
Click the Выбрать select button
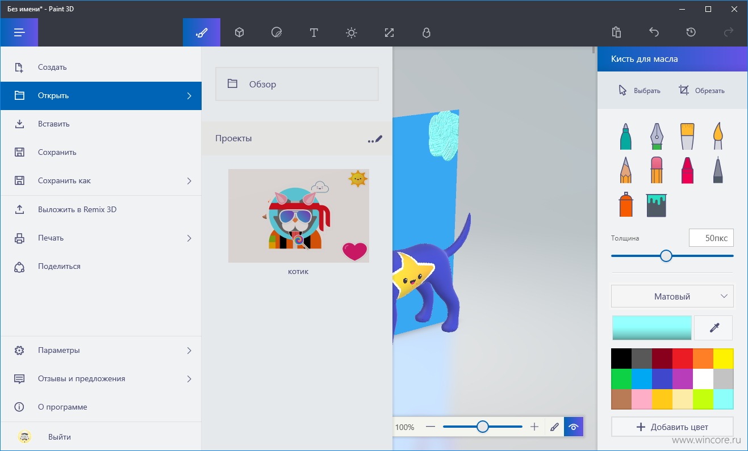(639, 90)
